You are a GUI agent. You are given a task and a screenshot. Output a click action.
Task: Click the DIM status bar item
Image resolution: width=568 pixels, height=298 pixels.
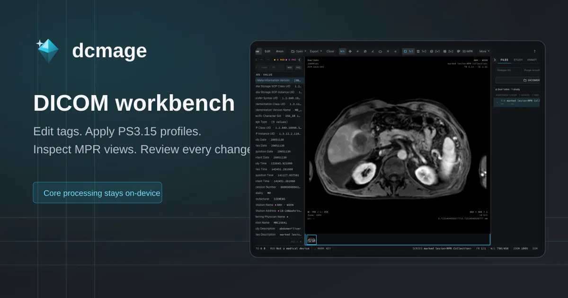tap(535, 248)
